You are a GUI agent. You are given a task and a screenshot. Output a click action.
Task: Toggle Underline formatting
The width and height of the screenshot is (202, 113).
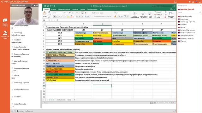60,16
